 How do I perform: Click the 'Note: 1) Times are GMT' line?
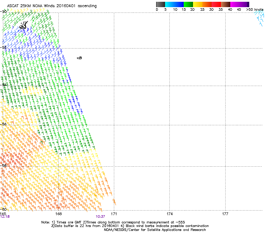(x=113, y=222)
